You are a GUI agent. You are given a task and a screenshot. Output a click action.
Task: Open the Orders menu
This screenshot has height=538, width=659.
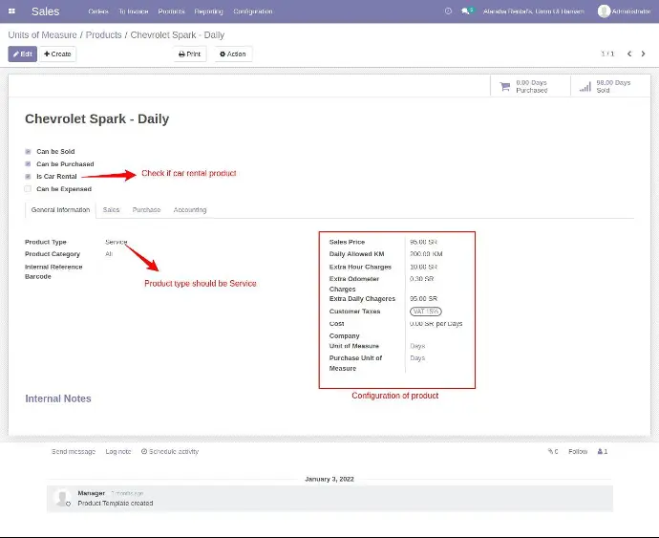coord(98,11)
